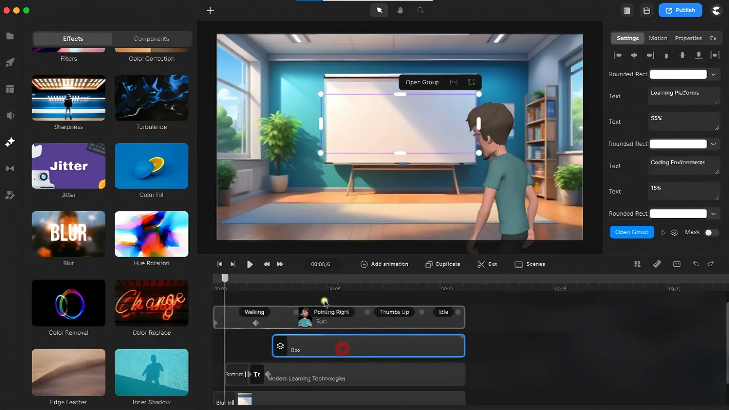Click the blue Open Group button
The height and width of the screenshot is (410, 729).
tap(631, 232)
